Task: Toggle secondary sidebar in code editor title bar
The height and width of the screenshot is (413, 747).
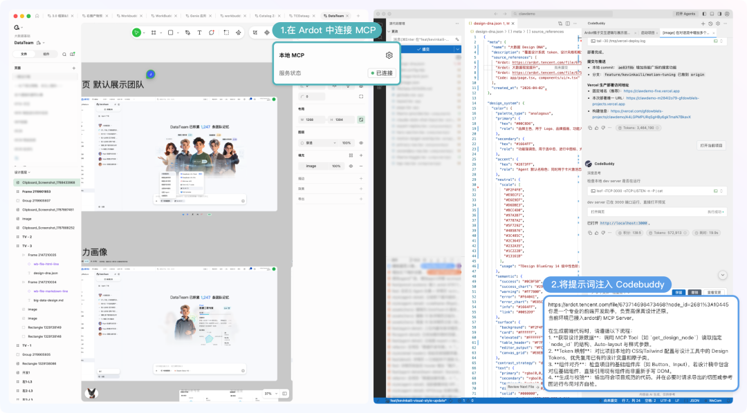Action: tap(719, 14)
